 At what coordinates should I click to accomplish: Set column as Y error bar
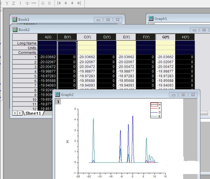coord(20,3)
